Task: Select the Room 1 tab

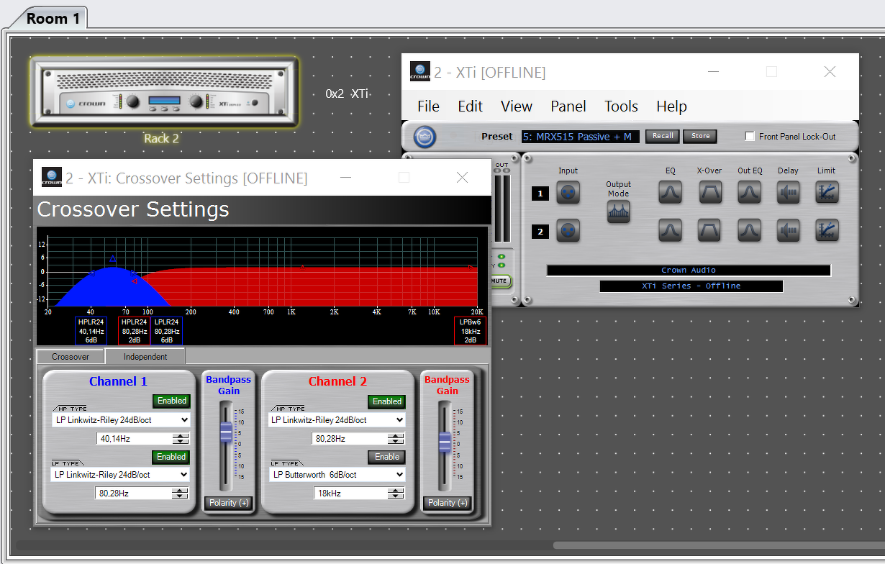Action: pyautogui.click(x=53, y=19)
